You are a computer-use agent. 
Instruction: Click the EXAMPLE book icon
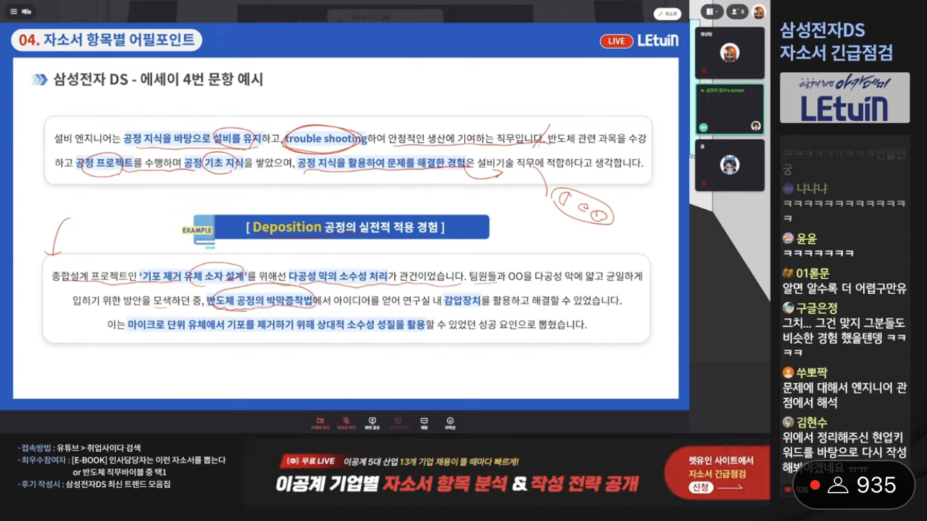tap(199, 231)
